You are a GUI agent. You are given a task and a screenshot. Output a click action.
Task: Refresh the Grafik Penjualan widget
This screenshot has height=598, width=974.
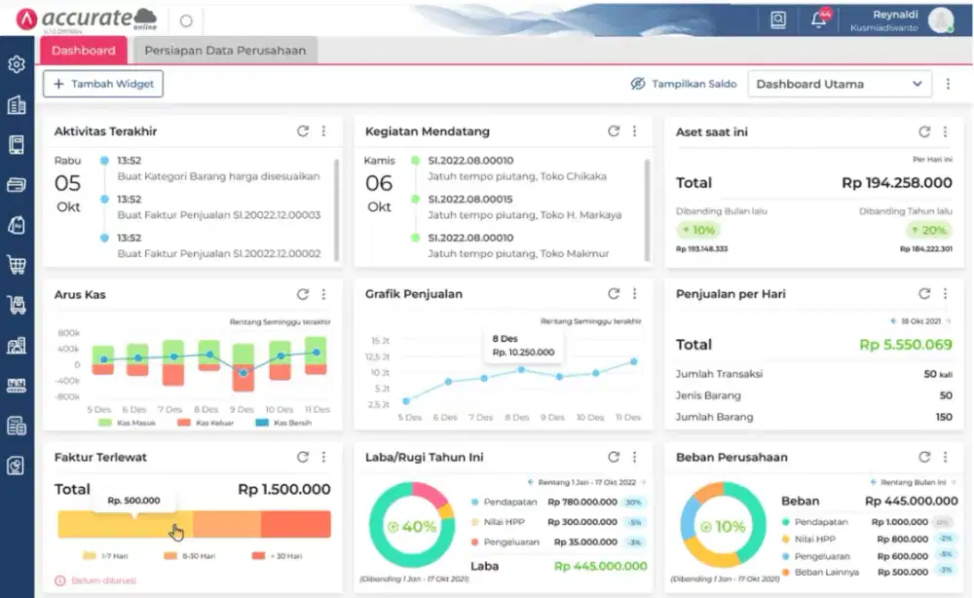click(x=613, y=293)
